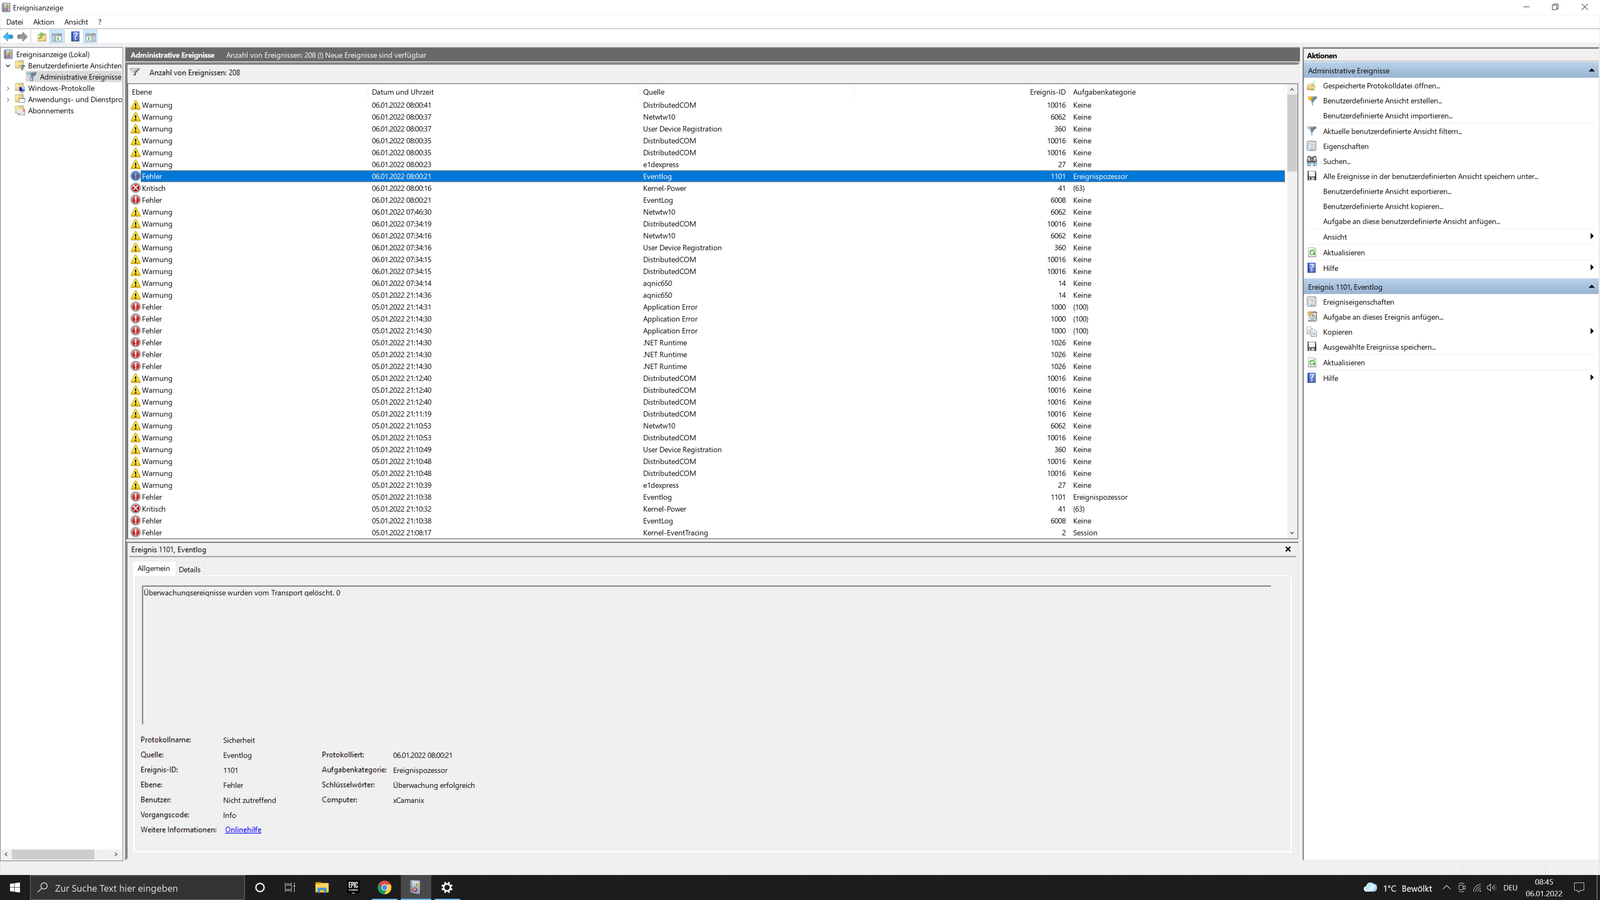Click the back arrow toolbar icon
The width and height of the screenshot is (1600, 900).
[8, 37]
